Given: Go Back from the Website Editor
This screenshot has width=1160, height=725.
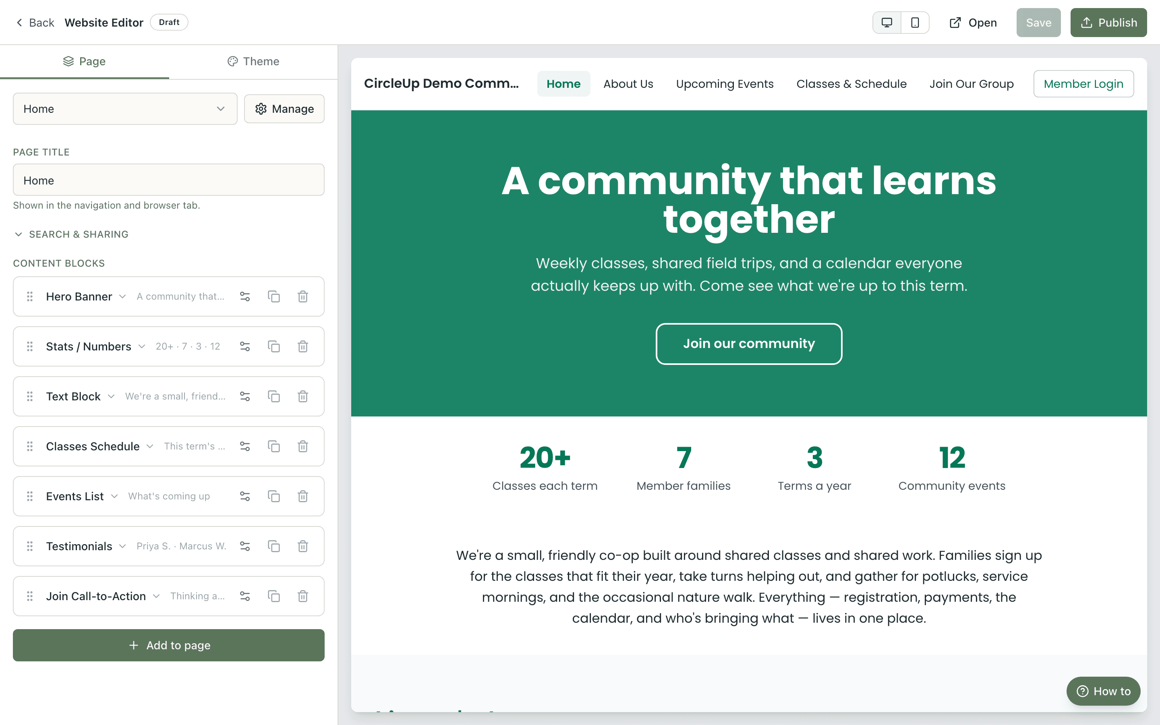Looking at the screenshot, I should tap(35, 23).
